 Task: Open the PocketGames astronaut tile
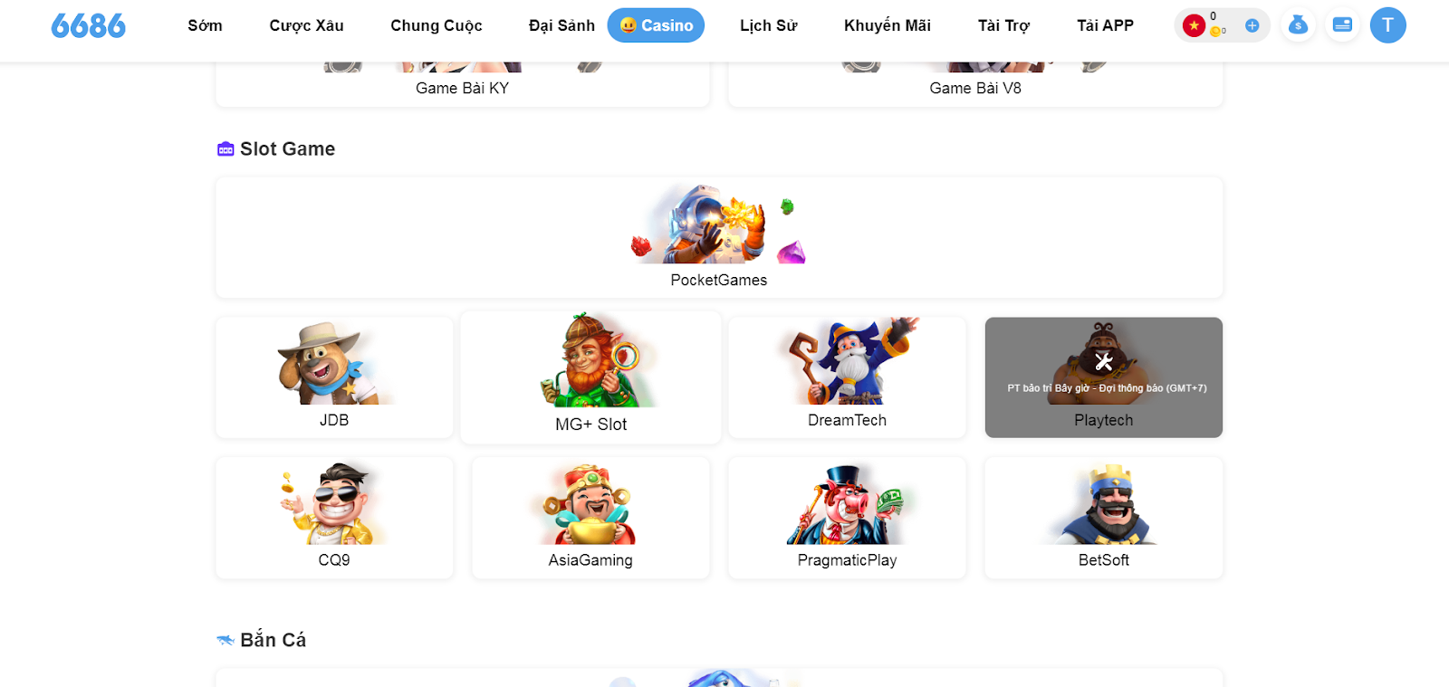tap(719, 237)
